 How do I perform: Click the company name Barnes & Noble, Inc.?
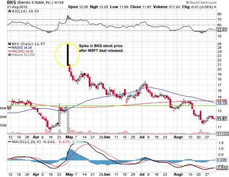point(35,2)
